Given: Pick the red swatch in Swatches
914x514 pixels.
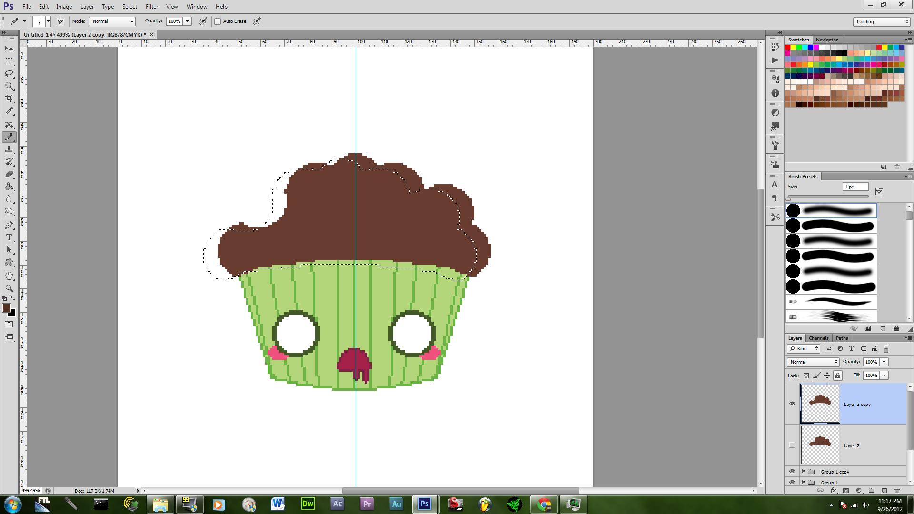Looking at the screenshot, I should click(x=788, y=48).
